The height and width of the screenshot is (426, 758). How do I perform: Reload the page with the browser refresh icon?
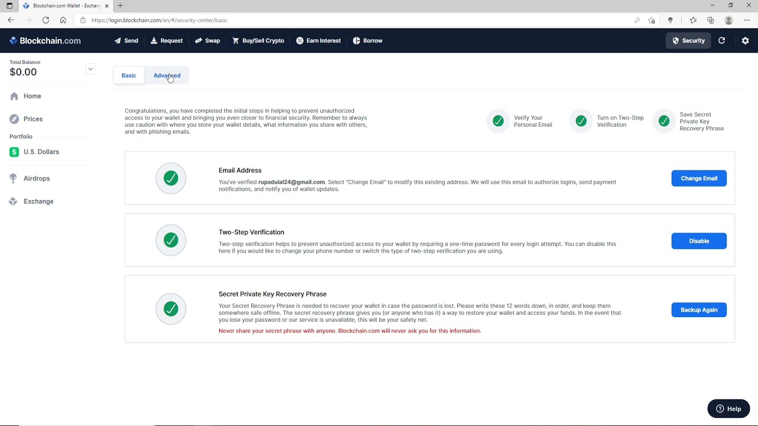(46, 20)
